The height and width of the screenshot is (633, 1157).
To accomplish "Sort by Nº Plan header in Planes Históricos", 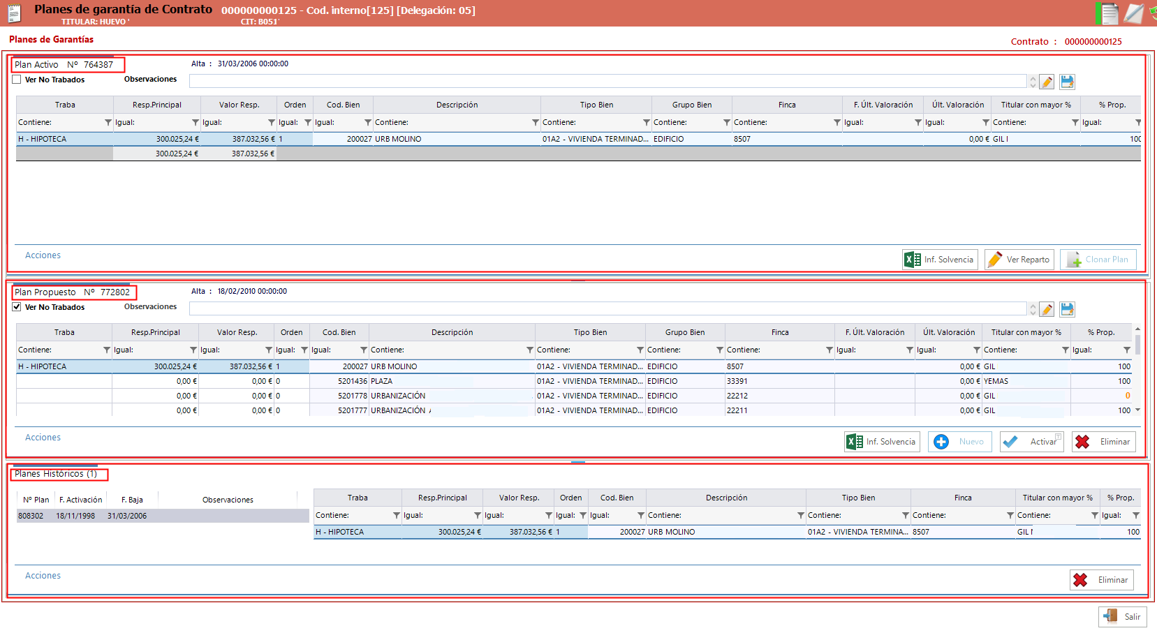I will pyautogui.click(x=36, y=500).
